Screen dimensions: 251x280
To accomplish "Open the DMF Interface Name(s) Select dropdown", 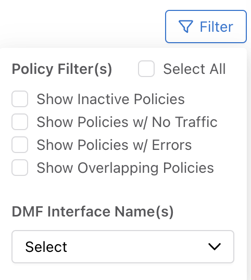I will click(123, 247).
